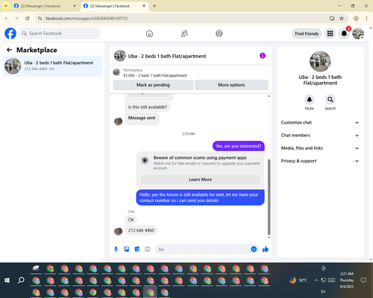
Task: Click the Search Facebook field
Action: 60,34
